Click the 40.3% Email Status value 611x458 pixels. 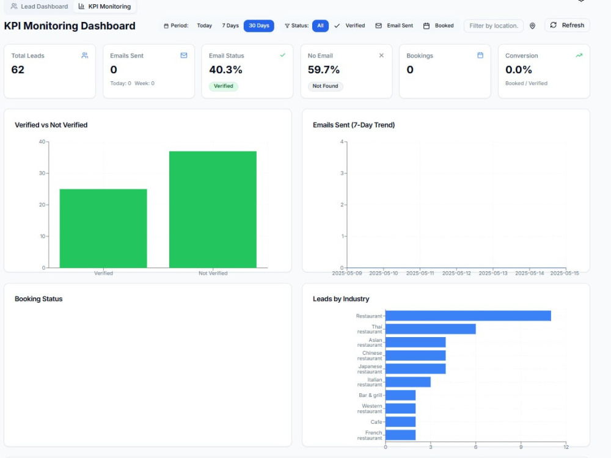tap(225, 70)
